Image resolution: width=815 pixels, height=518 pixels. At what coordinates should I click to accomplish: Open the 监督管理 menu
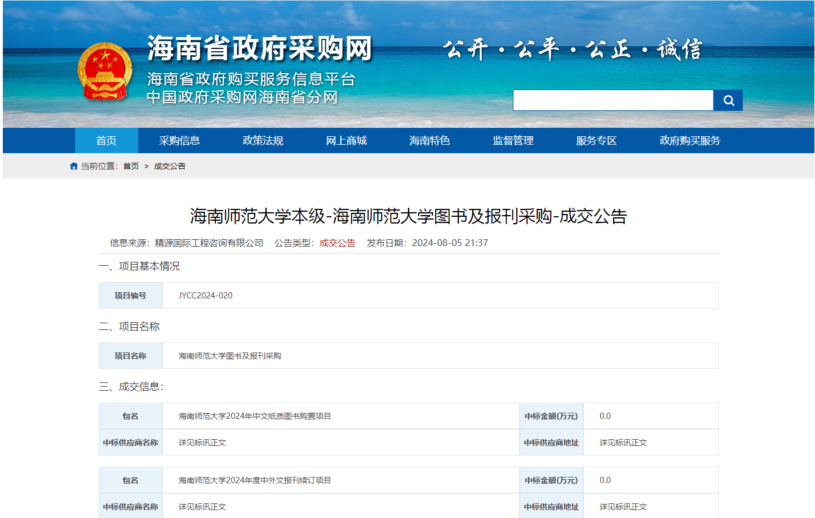pos(513,141)
